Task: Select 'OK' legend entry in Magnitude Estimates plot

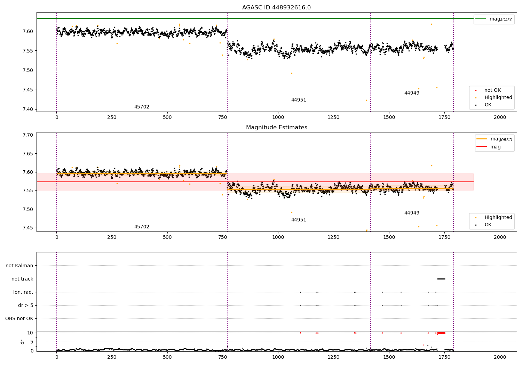Action: click(x=488, y=225)
